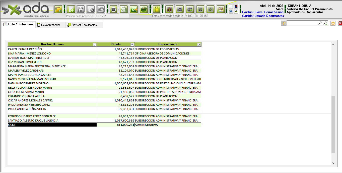342x173 pixels.
Task: Click the shopping cart icon
Action: (200, 10)
